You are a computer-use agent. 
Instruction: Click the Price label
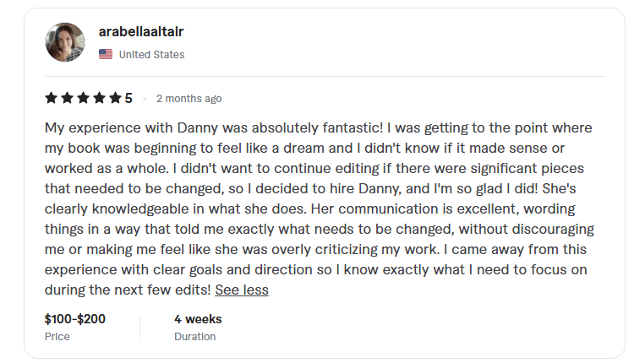pyautogui.click(x=57, y=336)
